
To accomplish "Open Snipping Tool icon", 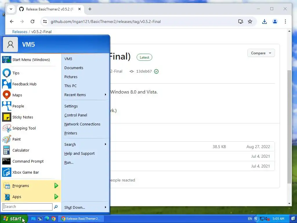I will click(x=6, y=128).
